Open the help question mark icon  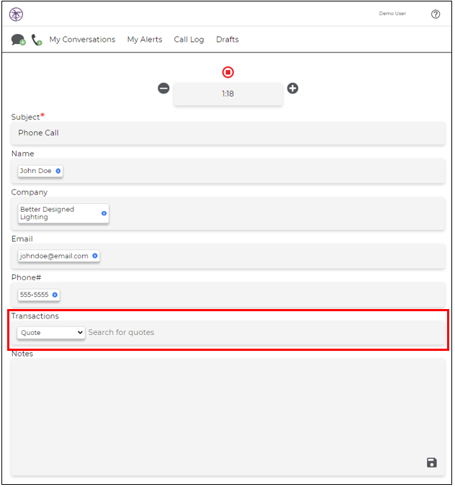[436, 14]
